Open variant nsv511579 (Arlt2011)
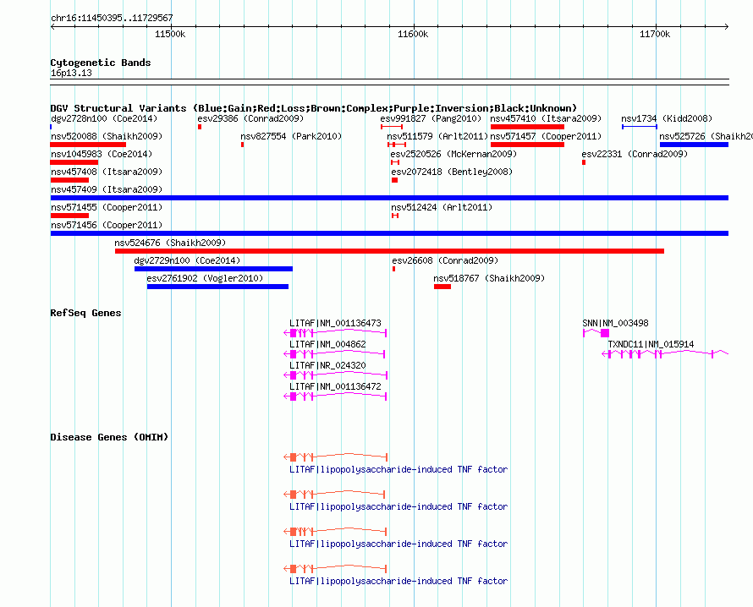 pos(437,136)
